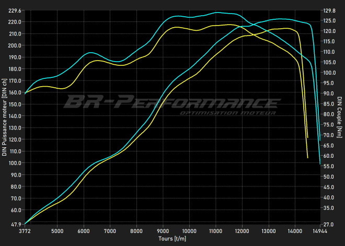Click the 55.0 right-axis torque label

(329, 166)
